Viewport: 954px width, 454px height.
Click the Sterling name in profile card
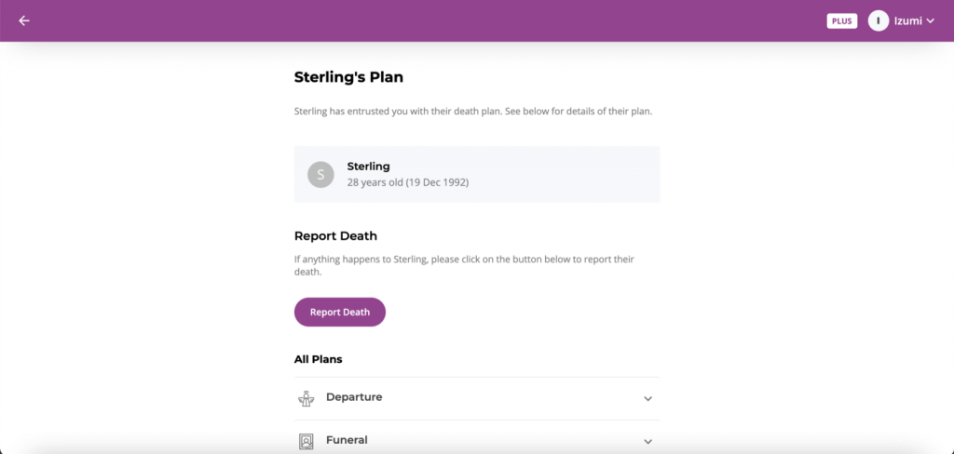(x=368, y=166)
